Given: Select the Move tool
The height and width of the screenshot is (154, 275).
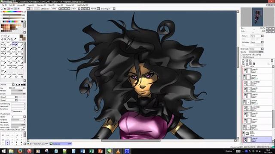Looking at the screenshot, I should pyautogui.click(x=2, y=39).
